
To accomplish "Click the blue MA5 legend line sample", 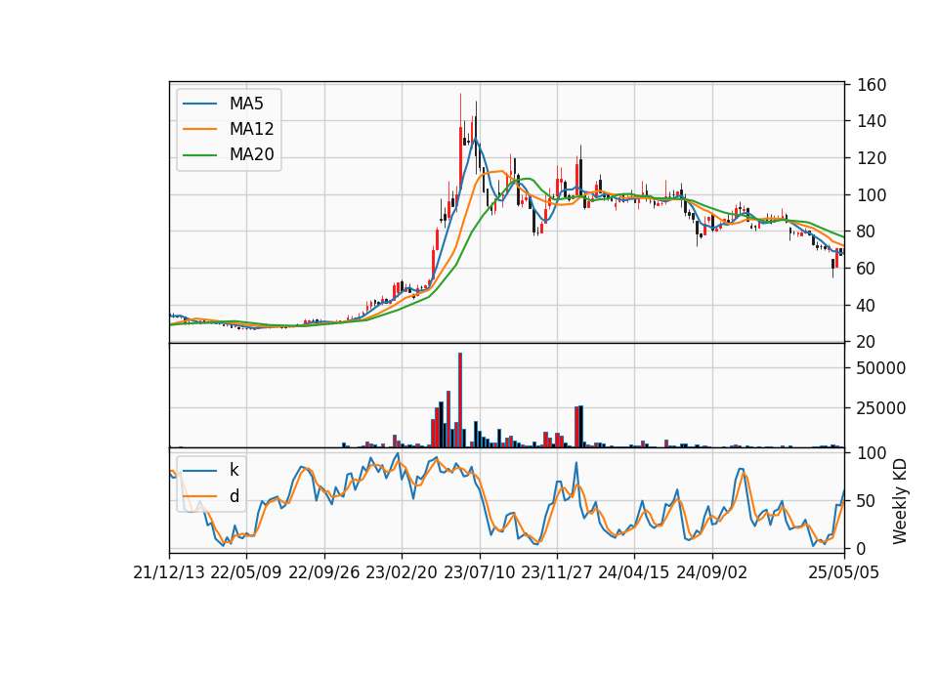I will [199, 104].
